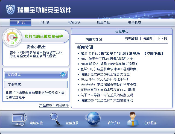Open news 在线检查您的电脑是否存在Flash漏洞
175x134 pixels.
coord(107,90)
